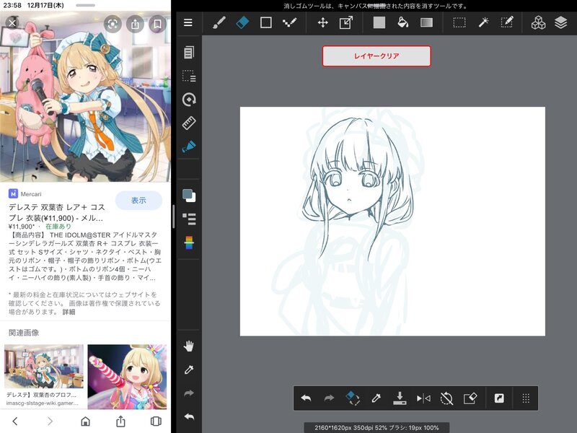Open the materials cubes panel

538,22
